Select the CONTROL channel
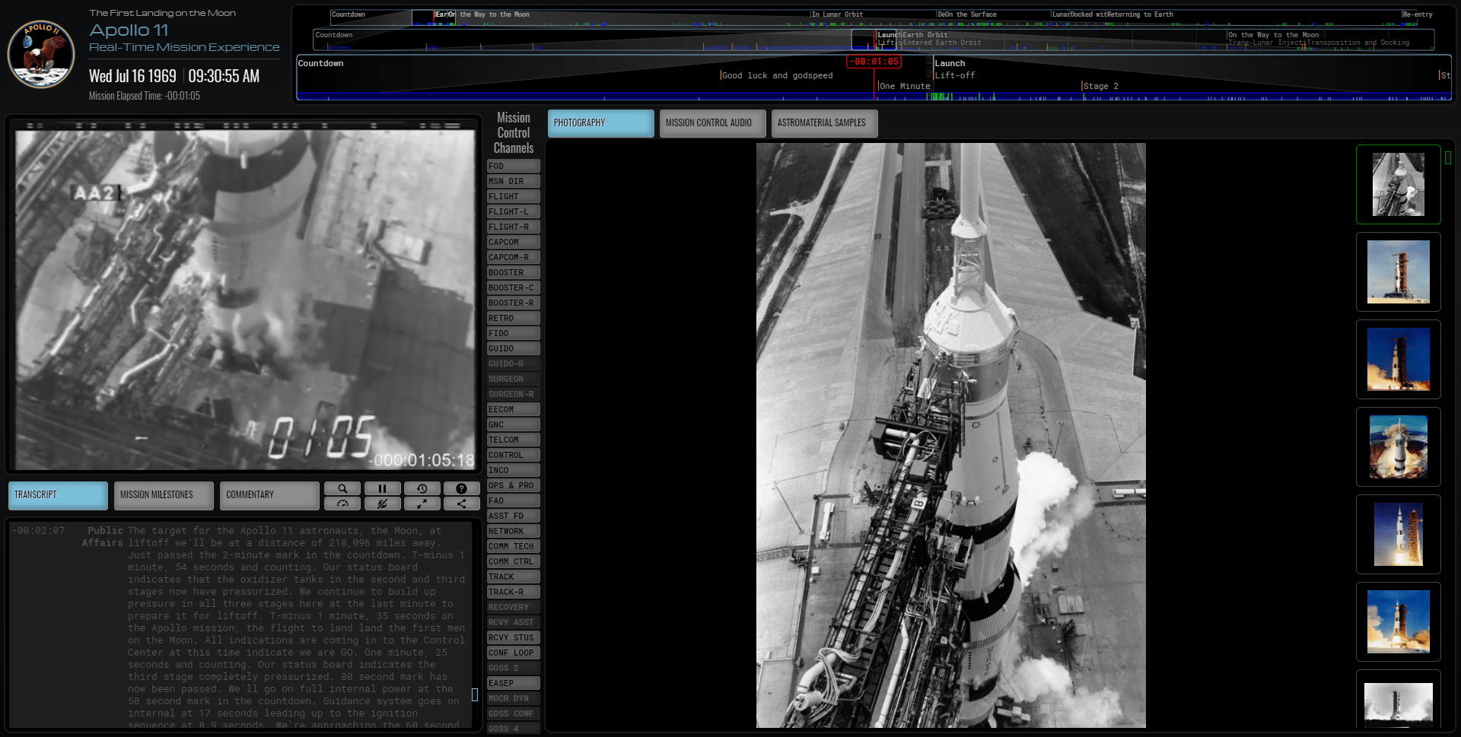Viewport: 1461px width, 737px height. 514,455
